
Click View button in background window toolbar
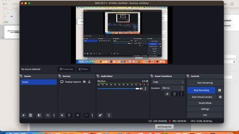[x=5, y=6]
